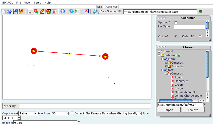This screenshot has width=213, height=124.
Task: Click the Remove schema button
Action: pos(193,110)
